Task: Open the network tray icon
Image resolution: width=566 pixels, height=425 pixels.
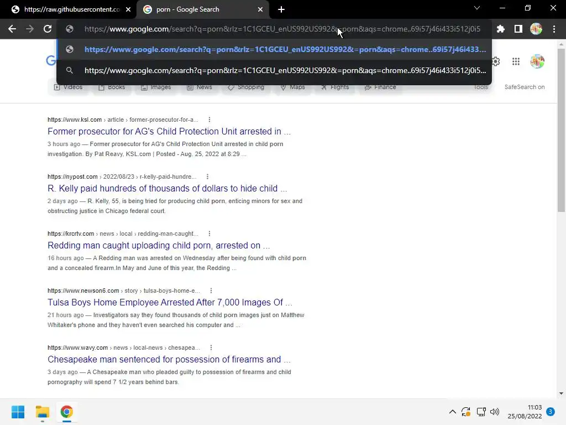Action: (481, 412)
